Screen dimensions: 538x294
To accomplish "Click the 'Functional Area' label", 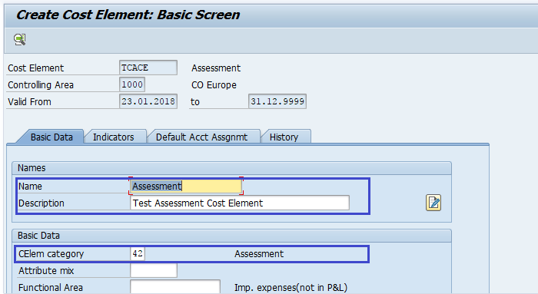I will [51, 288].
